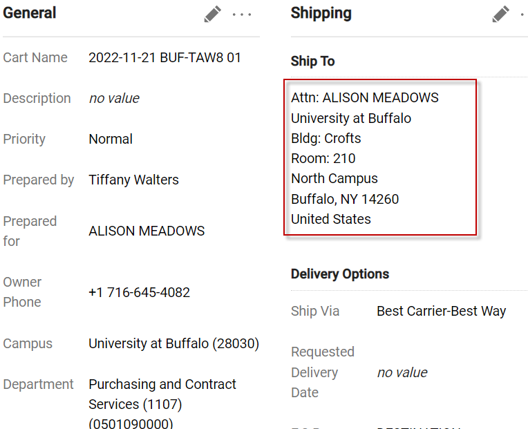
Task: Click the Shipping section edit pencil icon
Action: pos(501,14)
